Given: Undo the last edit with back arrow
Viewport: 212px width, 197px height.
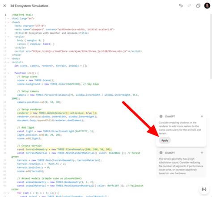Looking at the screenshot, I should pyautogui.click(x=181, y=6).
